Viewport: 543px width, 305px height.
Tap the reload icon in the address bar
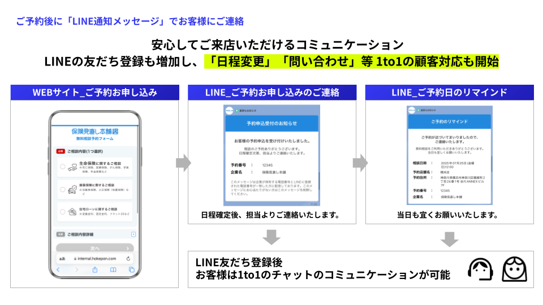tap(128, 259)
